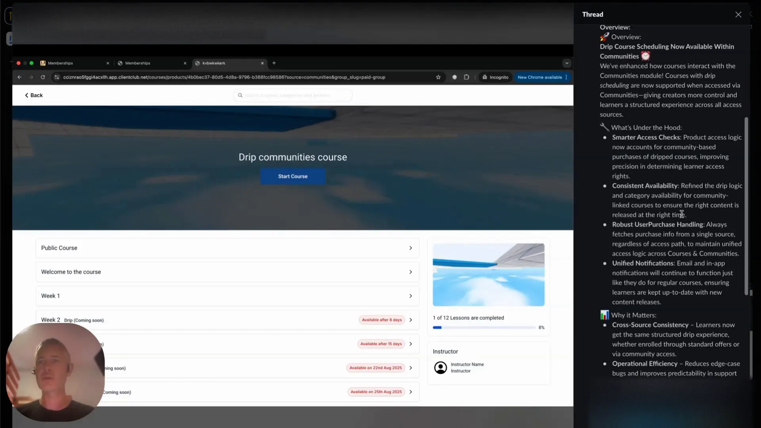Screen dimensions: 761x428
Task: Click the Incognito badge icon
Action: (x=485, y=77)
